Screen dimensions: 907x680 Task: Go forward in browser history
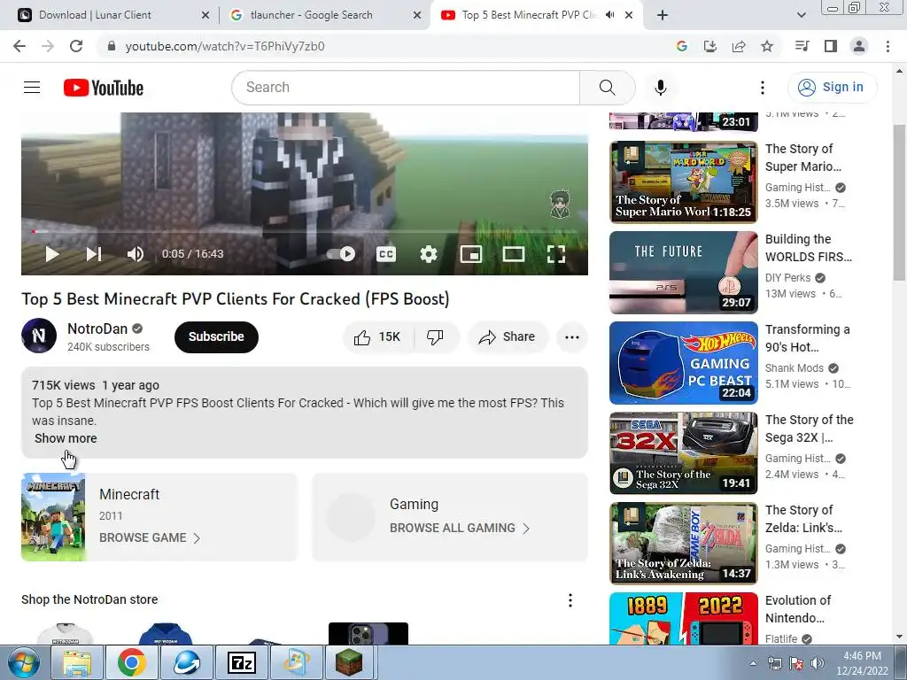tap(48, 46)
